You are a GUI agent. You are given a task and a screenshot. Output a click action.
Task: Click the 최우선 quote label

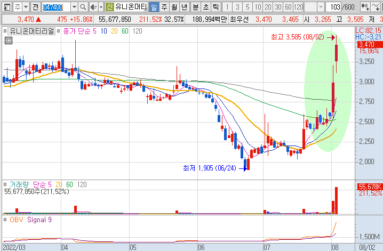[239, 20]
